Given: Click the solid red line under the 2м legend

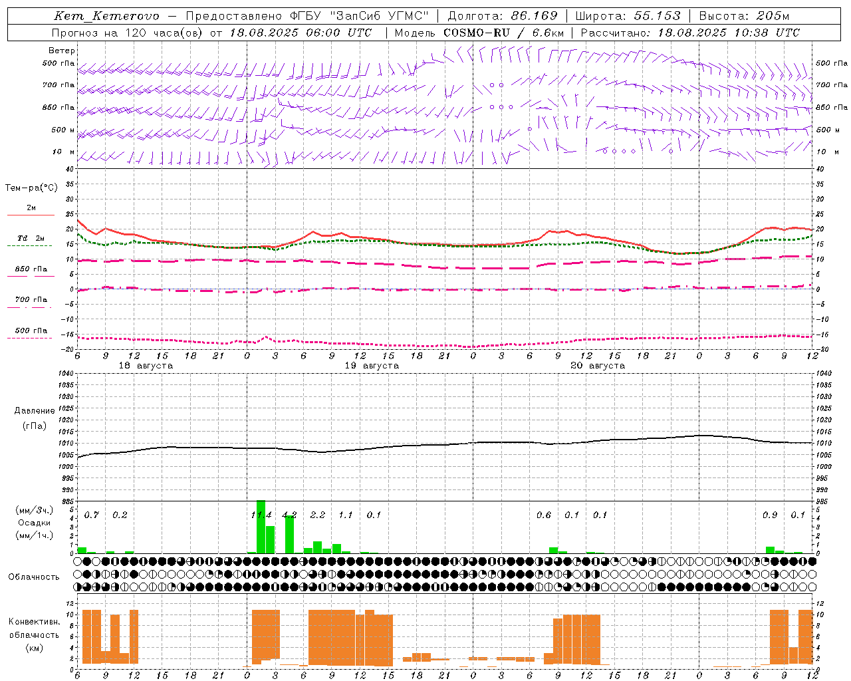Looking at the screenshot, I should tap(31, 215).
